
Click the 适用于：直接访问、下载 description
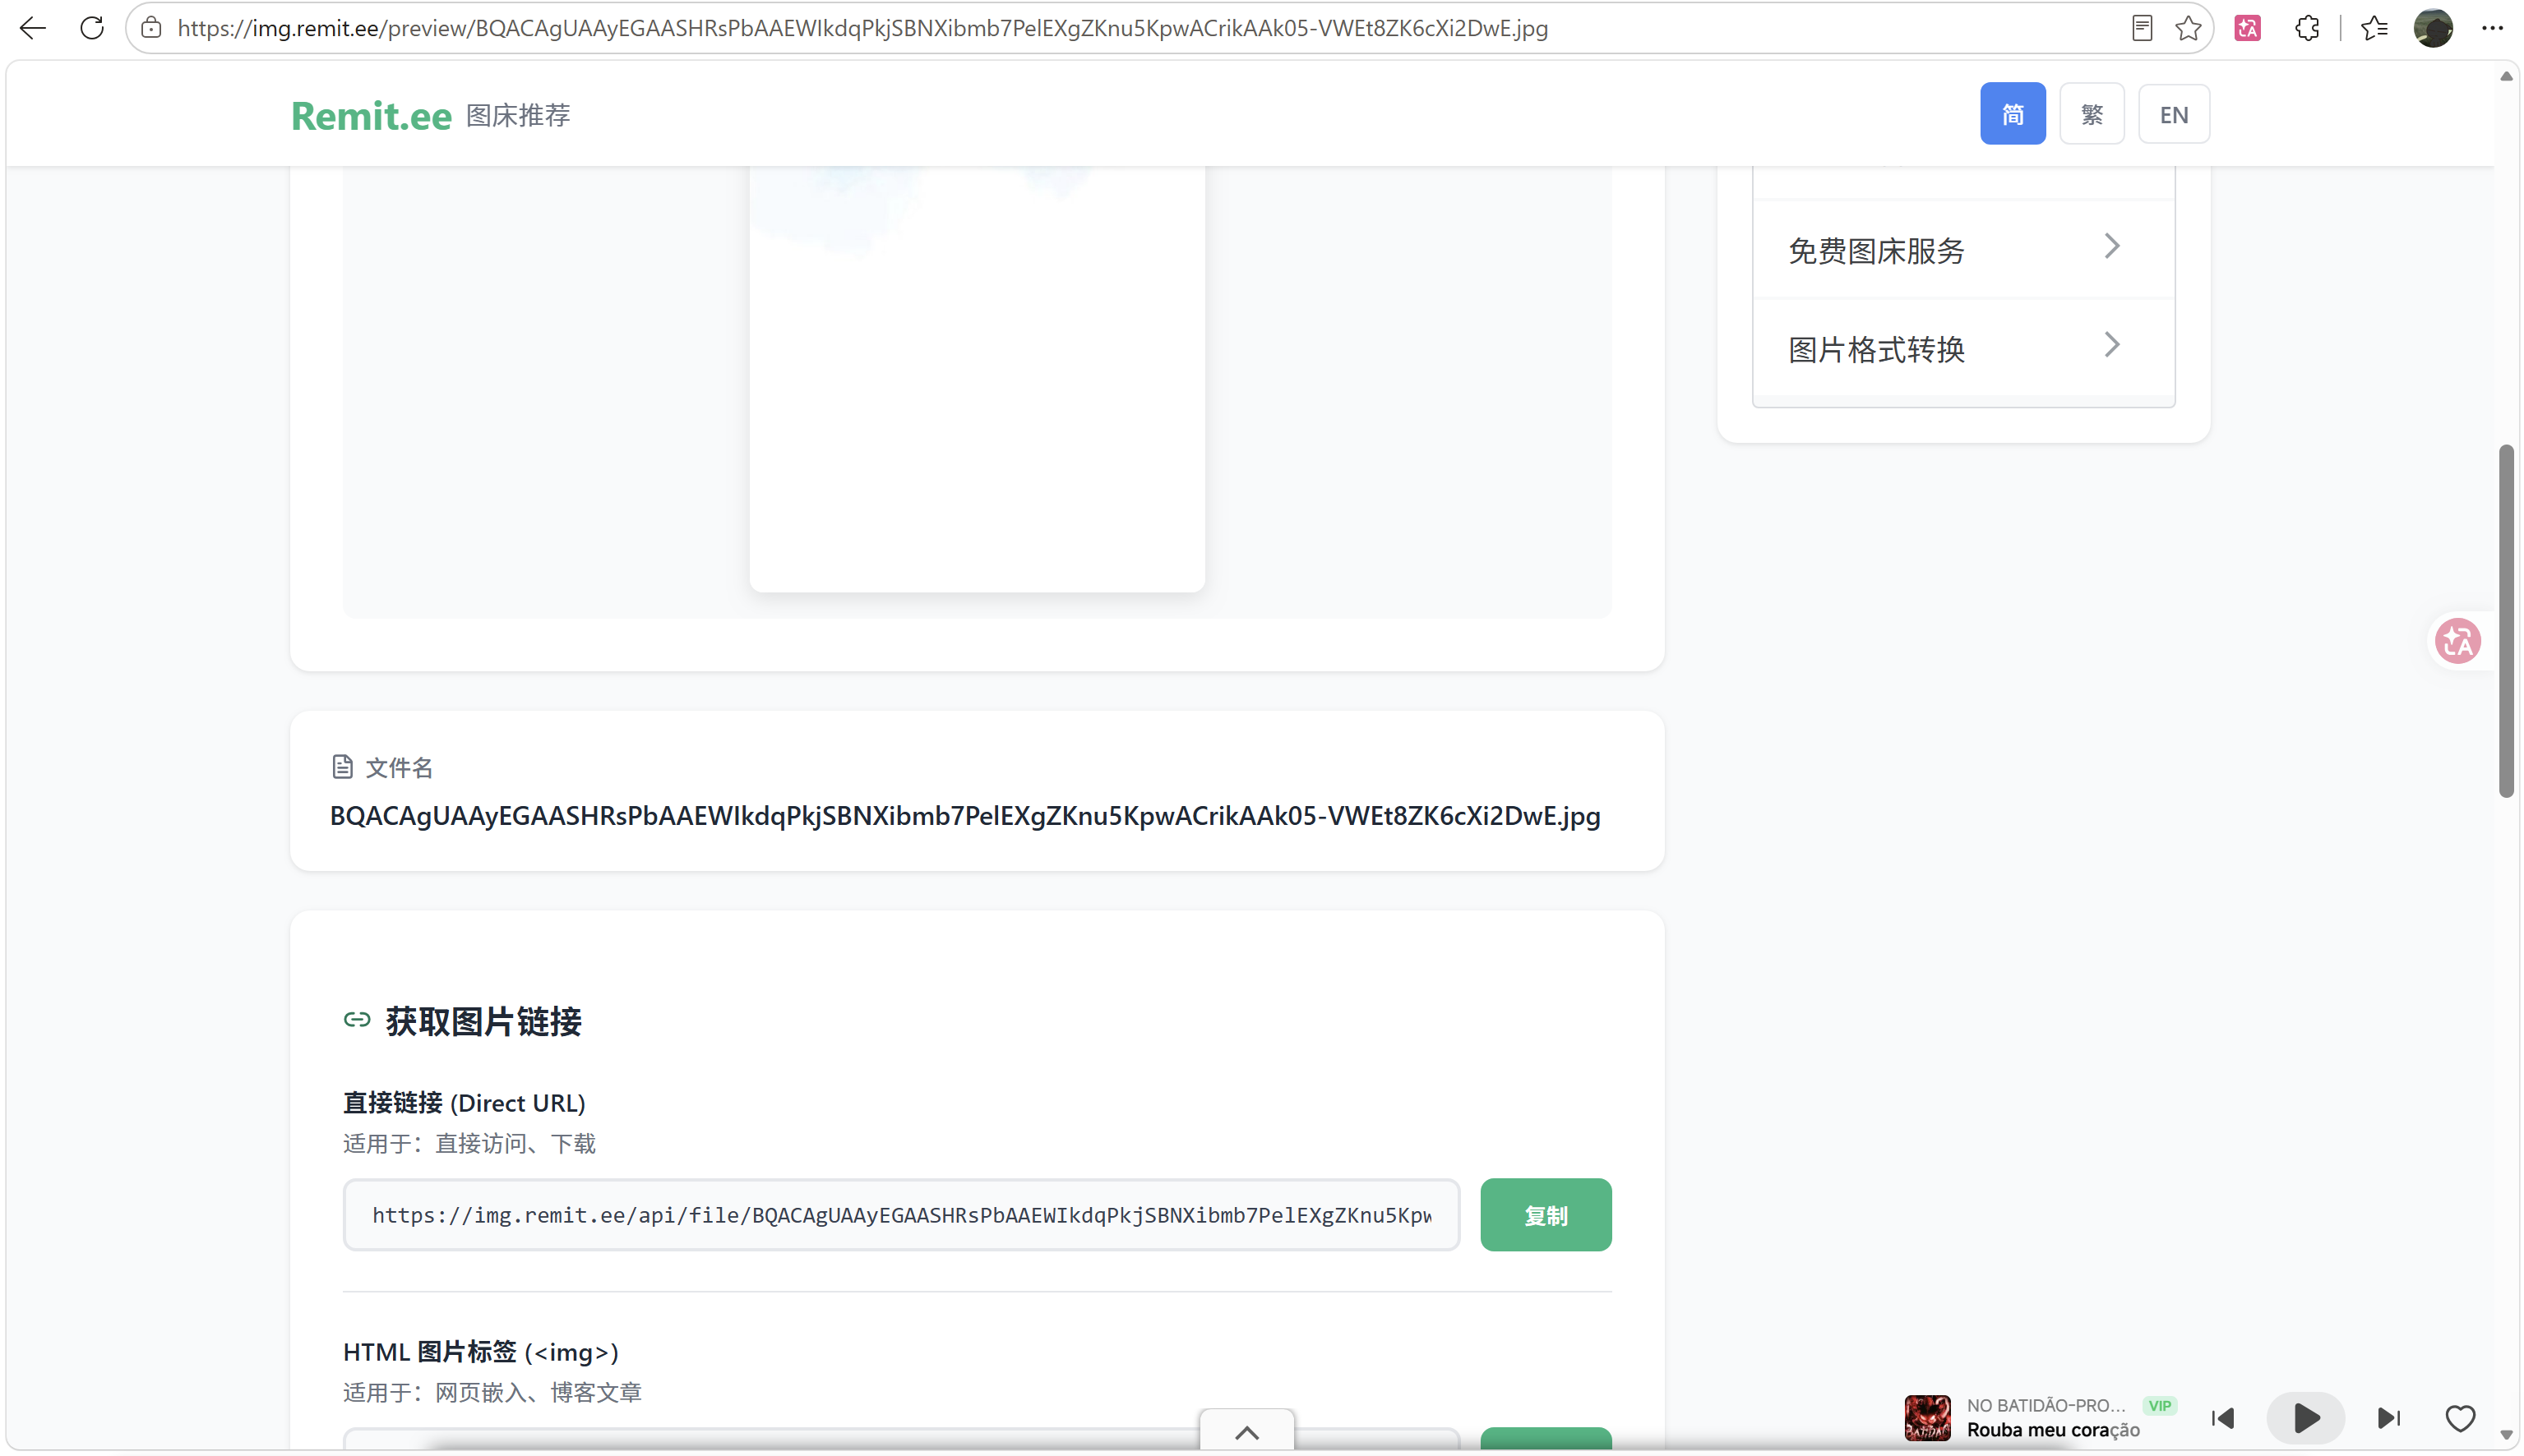coord(469,1144)
